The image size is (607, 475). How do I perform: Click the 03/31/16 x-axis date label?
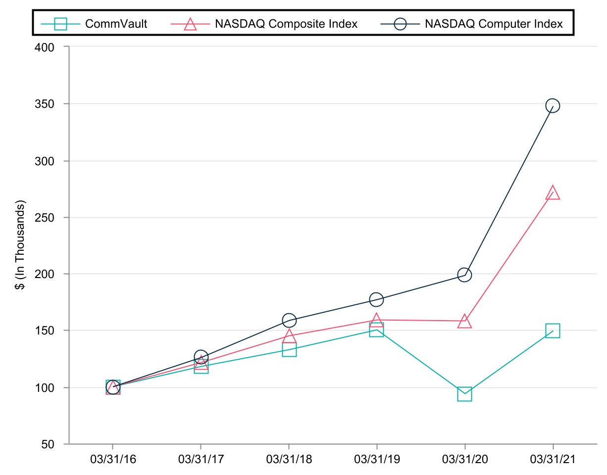[112, 459]
